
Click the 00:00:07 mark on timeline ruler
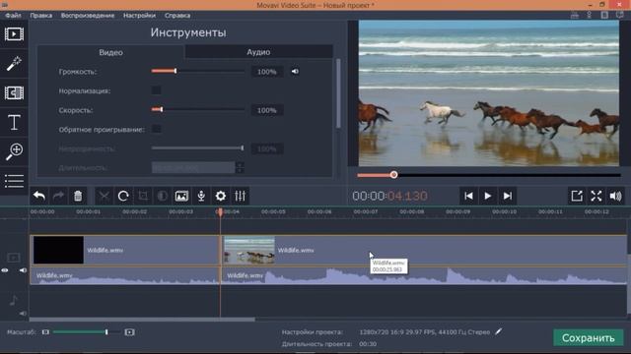366,211
